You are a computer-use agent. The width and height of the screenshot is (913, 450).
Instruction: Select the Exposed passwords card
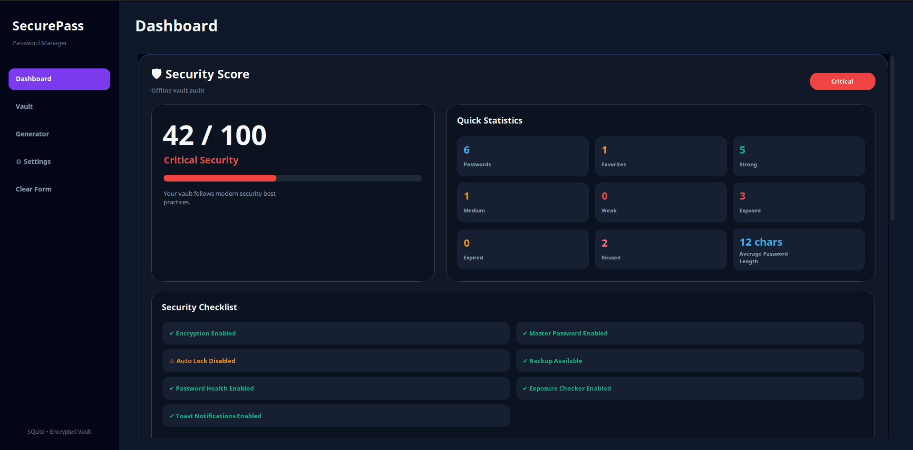(x=798, y=202)
